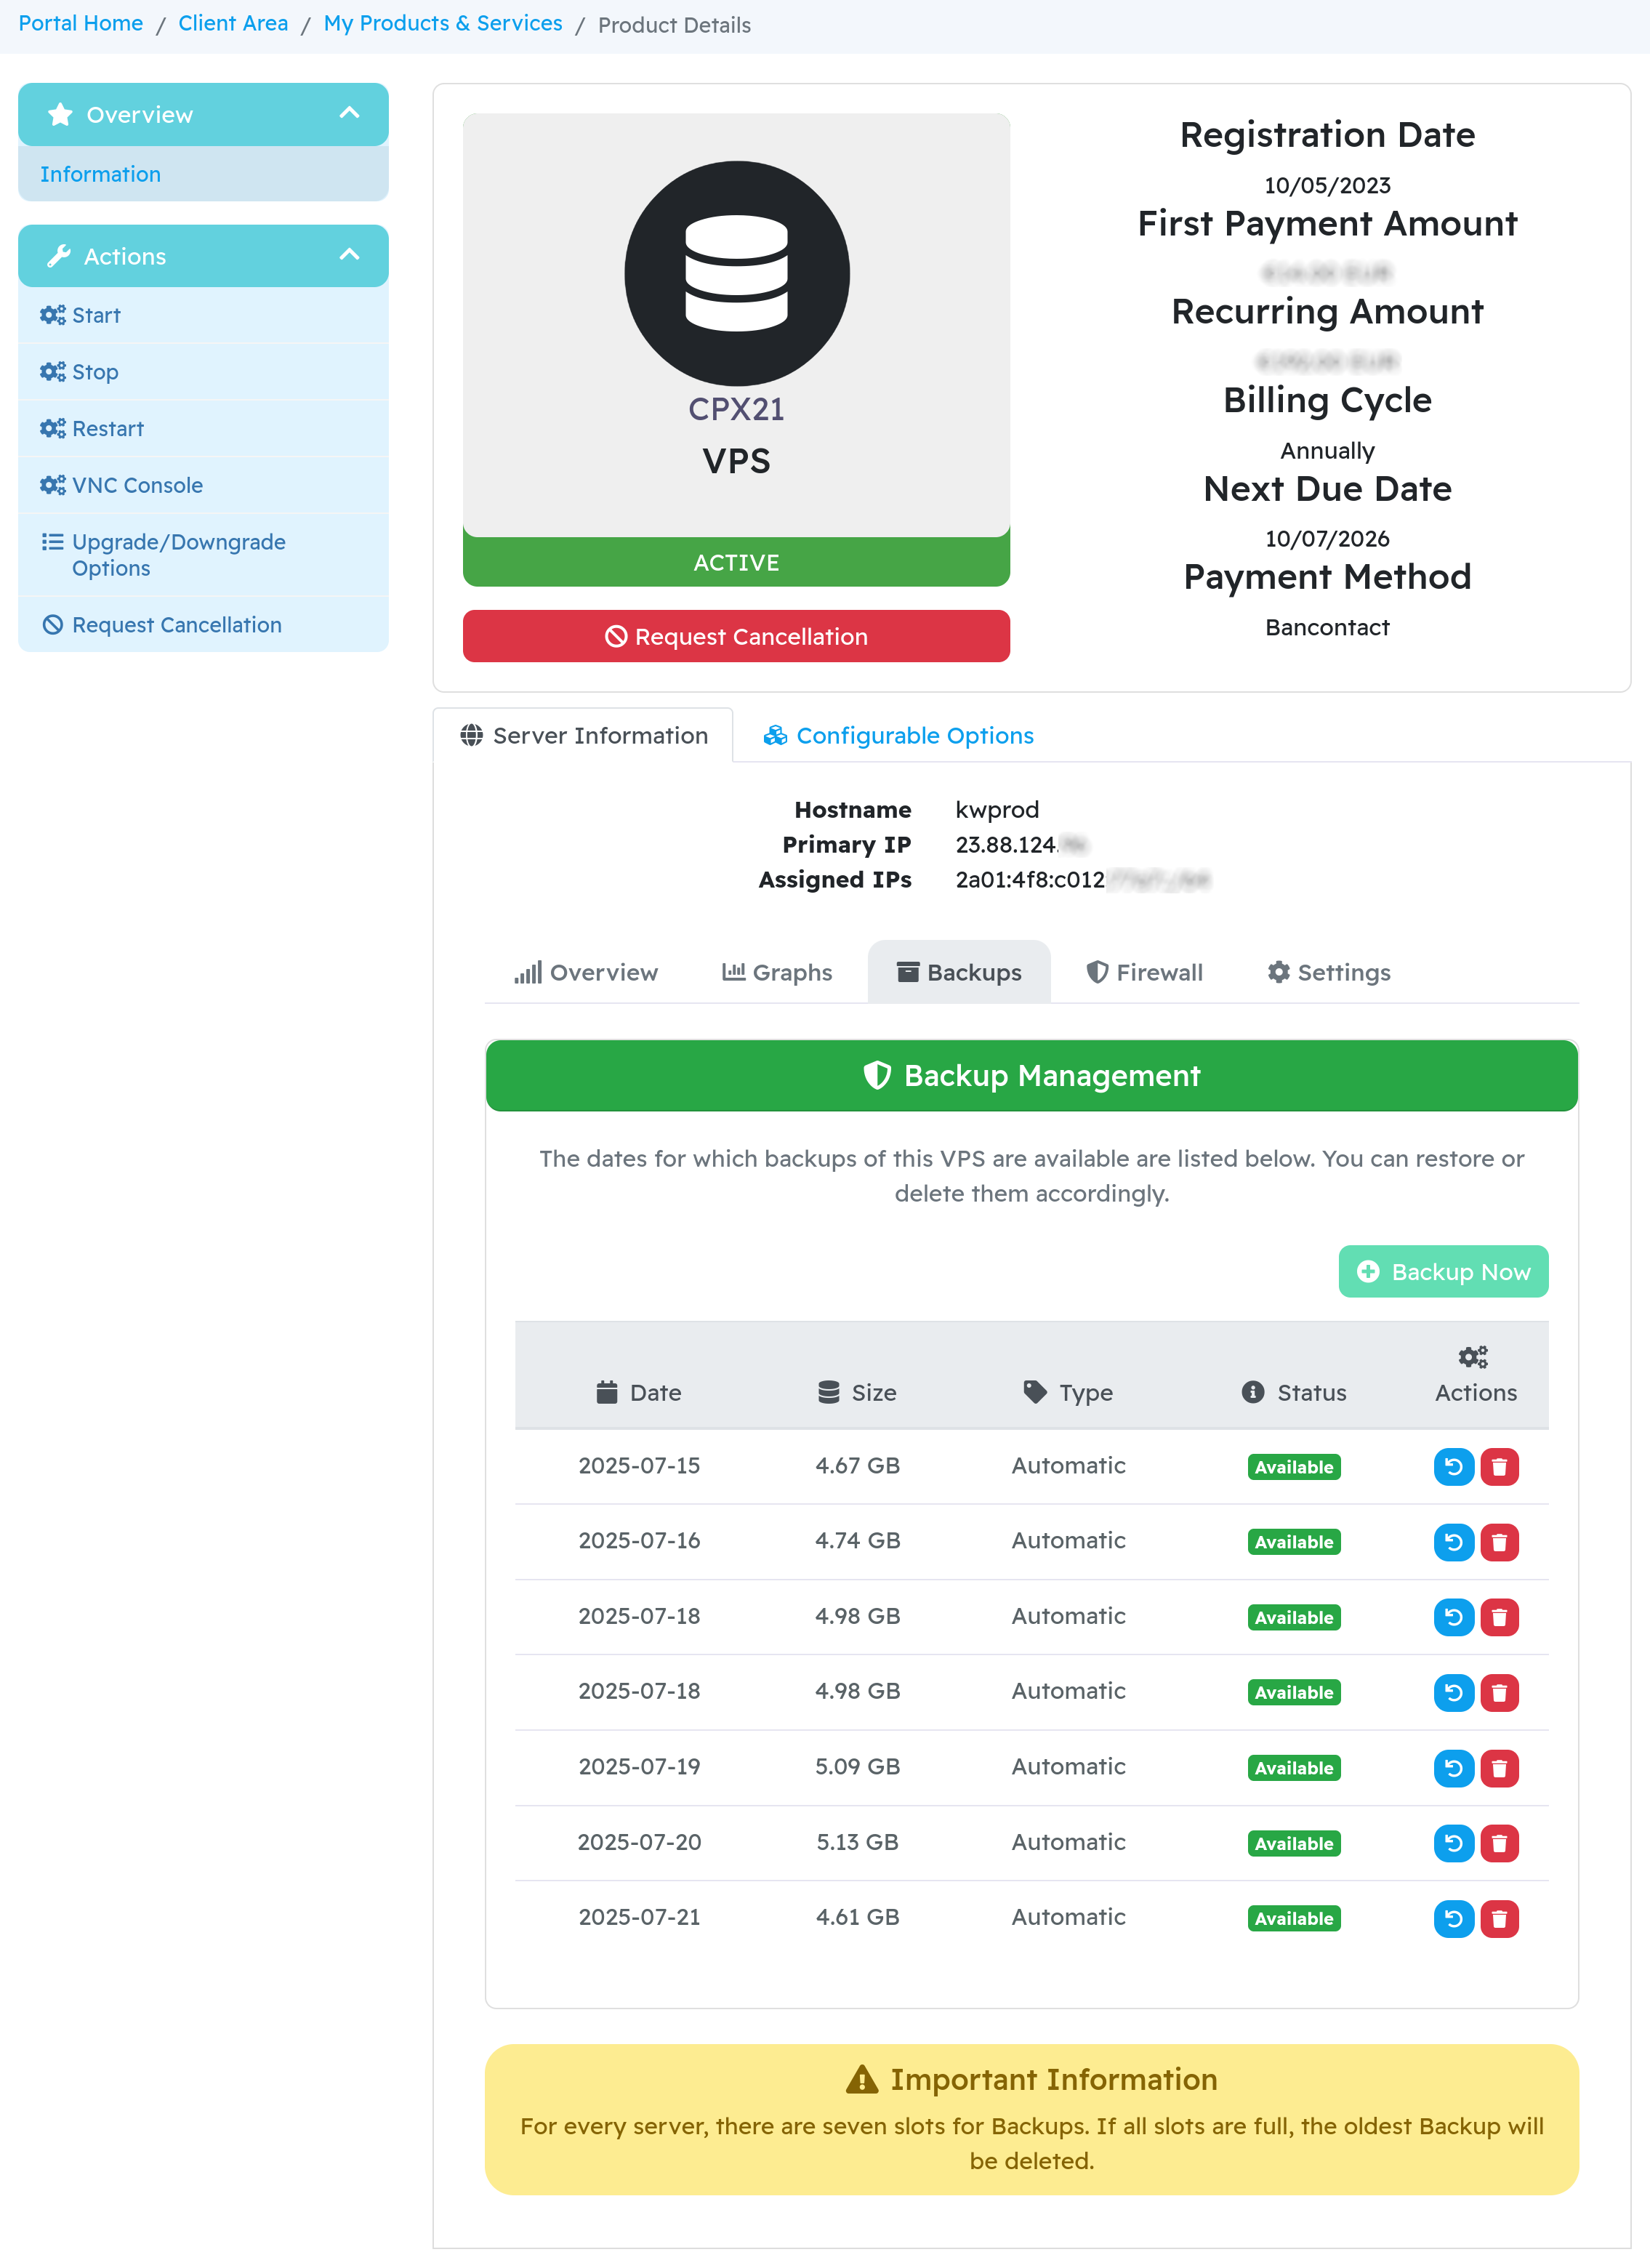The height and width of the screenshot is (2268, 1650).
Task: Click the ACTIVE status bar
Action: click(x=736, y=562)
